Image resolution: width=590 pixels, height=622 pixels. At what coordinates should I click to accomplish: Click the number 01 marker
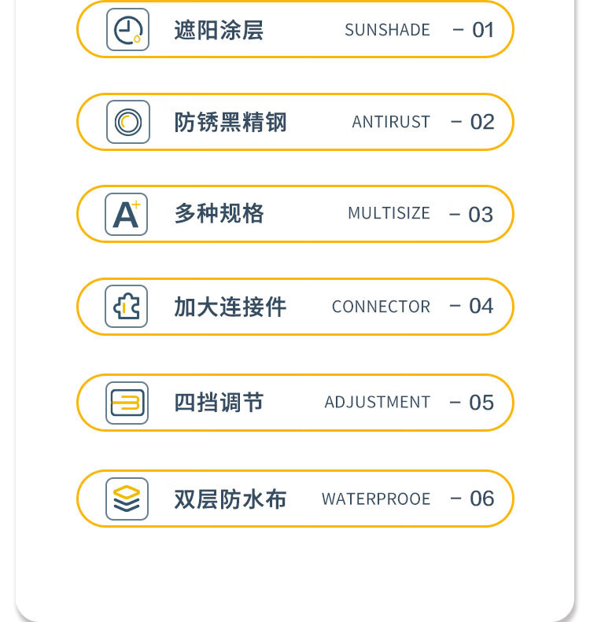(x=482, y=30)
